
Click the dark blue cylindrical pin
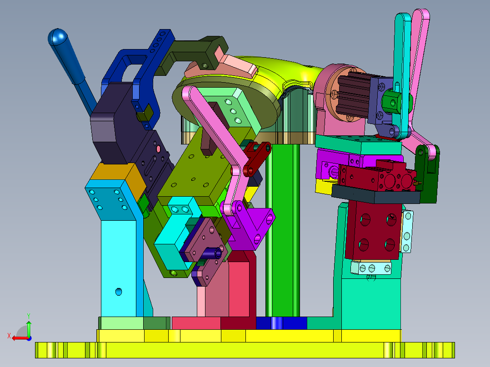pyautogui.click(x=213, y=253)
